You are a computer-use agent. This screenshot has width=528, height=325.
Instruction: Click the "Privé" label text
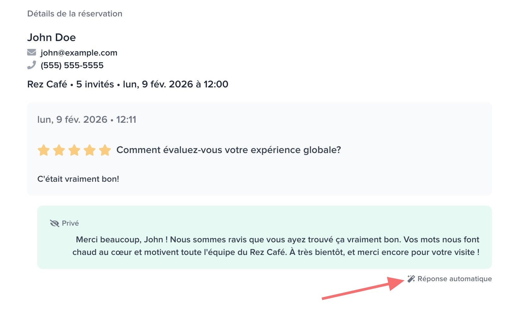pyautogui.click(x=70, y=223)
